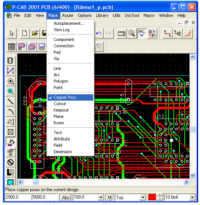Open the File menu

tap(17, 15)
